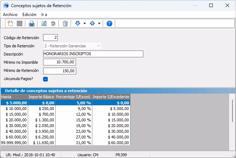Select the 31,00 % percentage cell
Viewport: 236px width, 158px height.
pos(74,143)
